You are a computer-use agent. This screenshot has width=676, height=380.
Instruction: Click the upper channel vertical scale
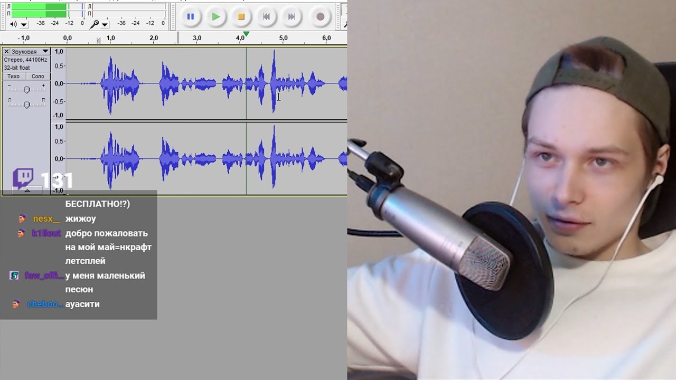(58, 83)
